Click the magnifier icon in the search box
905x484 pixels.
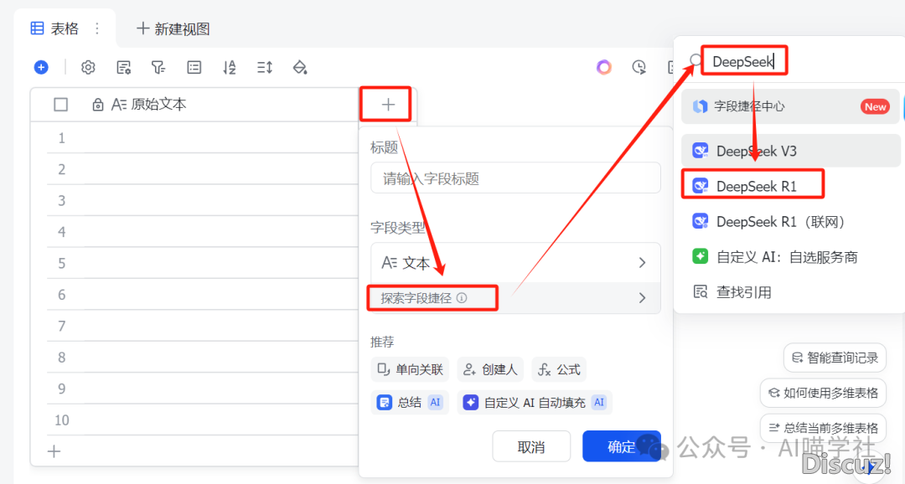coord(696,60)
